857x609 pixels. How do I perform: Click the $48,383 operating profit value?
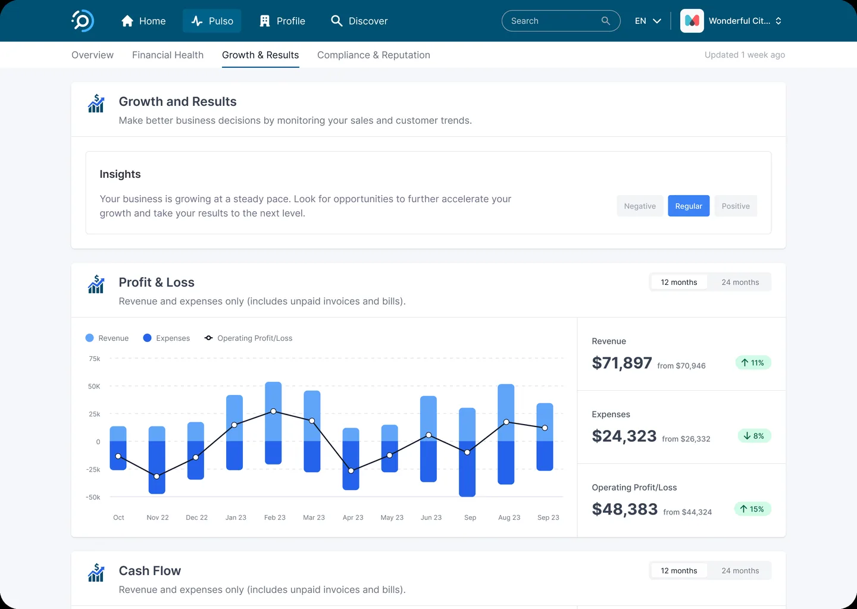pyautogui.click(x=625, y=509)
